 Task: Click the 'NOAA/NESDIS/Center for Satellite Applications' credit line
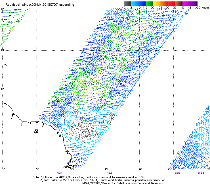pyautogui.click(x=123, y=183)
